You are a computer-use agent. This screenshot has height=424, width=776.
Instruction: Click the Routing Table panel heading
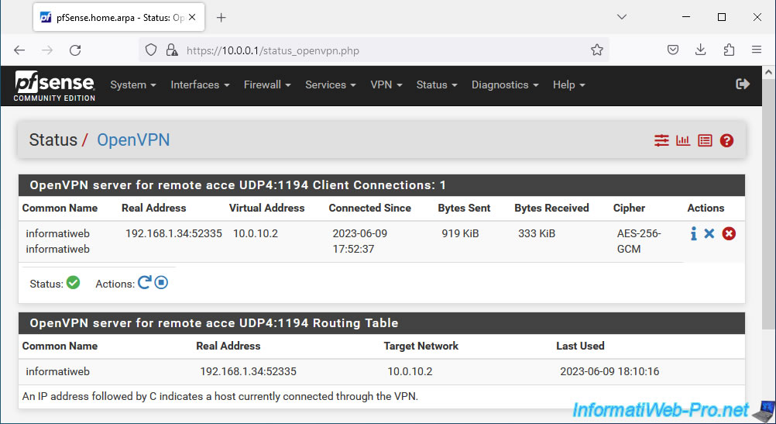[382, 323]
